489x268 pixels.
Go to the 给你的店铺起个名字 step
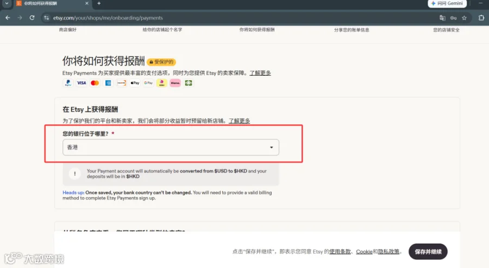162,30
